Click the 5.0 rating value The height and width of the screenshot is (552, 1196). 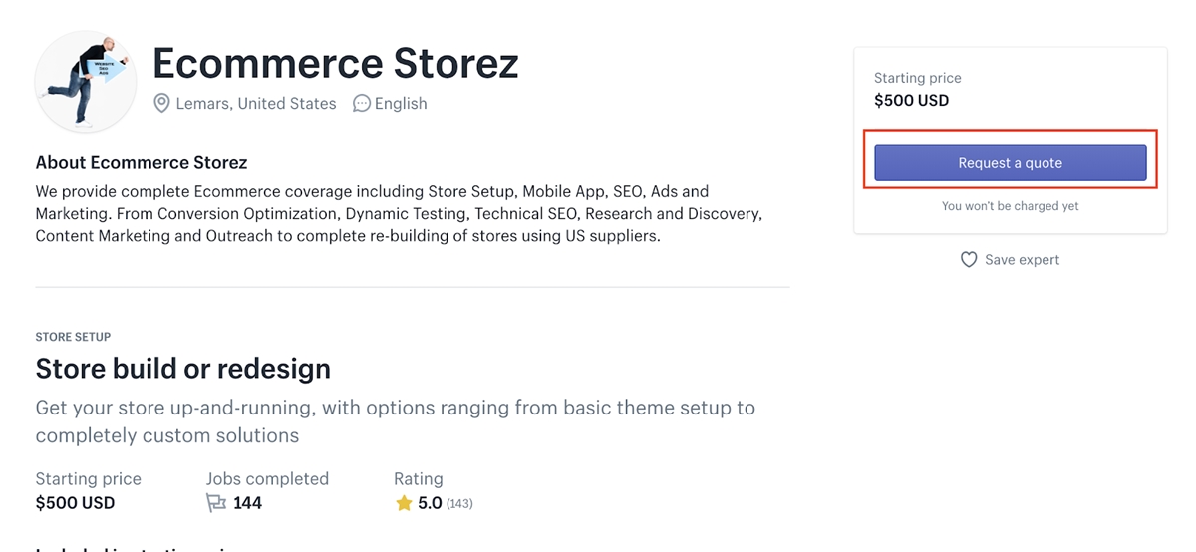pos(430,503)
